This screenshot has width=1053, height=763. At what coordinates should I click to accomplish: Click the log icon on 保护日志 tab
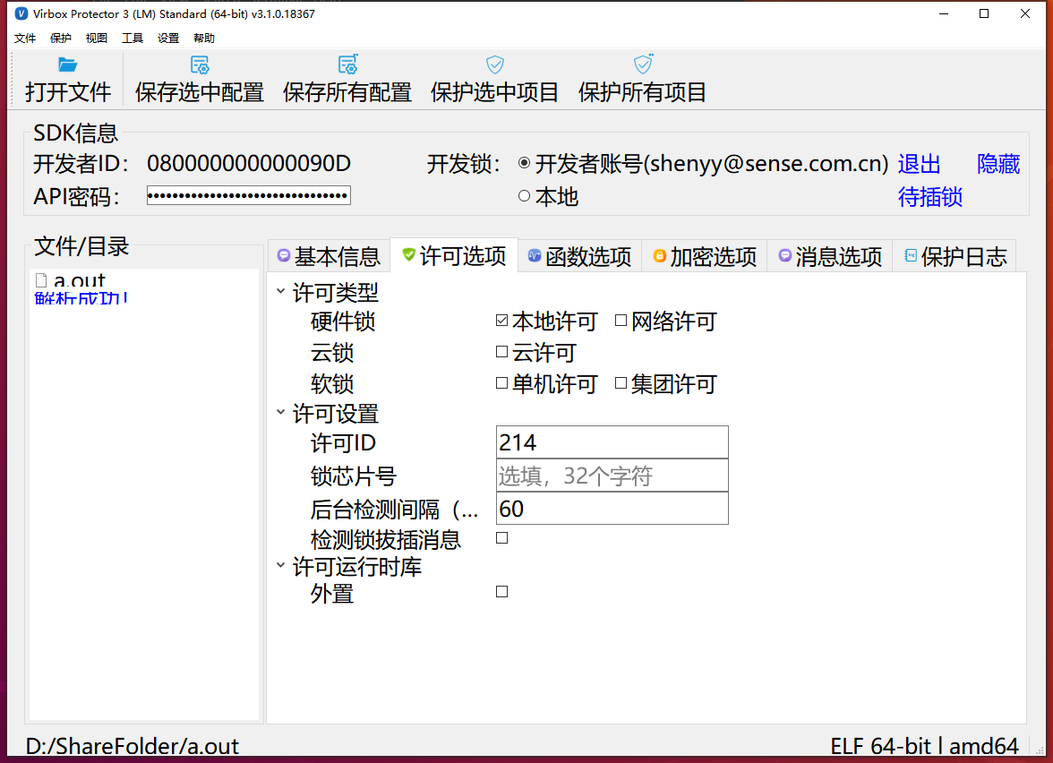tap(911, 255)
